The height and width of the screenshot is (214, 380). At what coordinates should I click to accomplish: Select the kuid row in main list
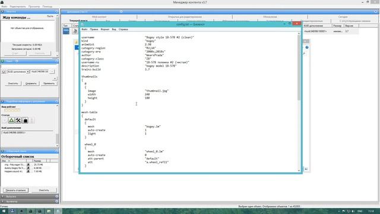pos(331,32)
